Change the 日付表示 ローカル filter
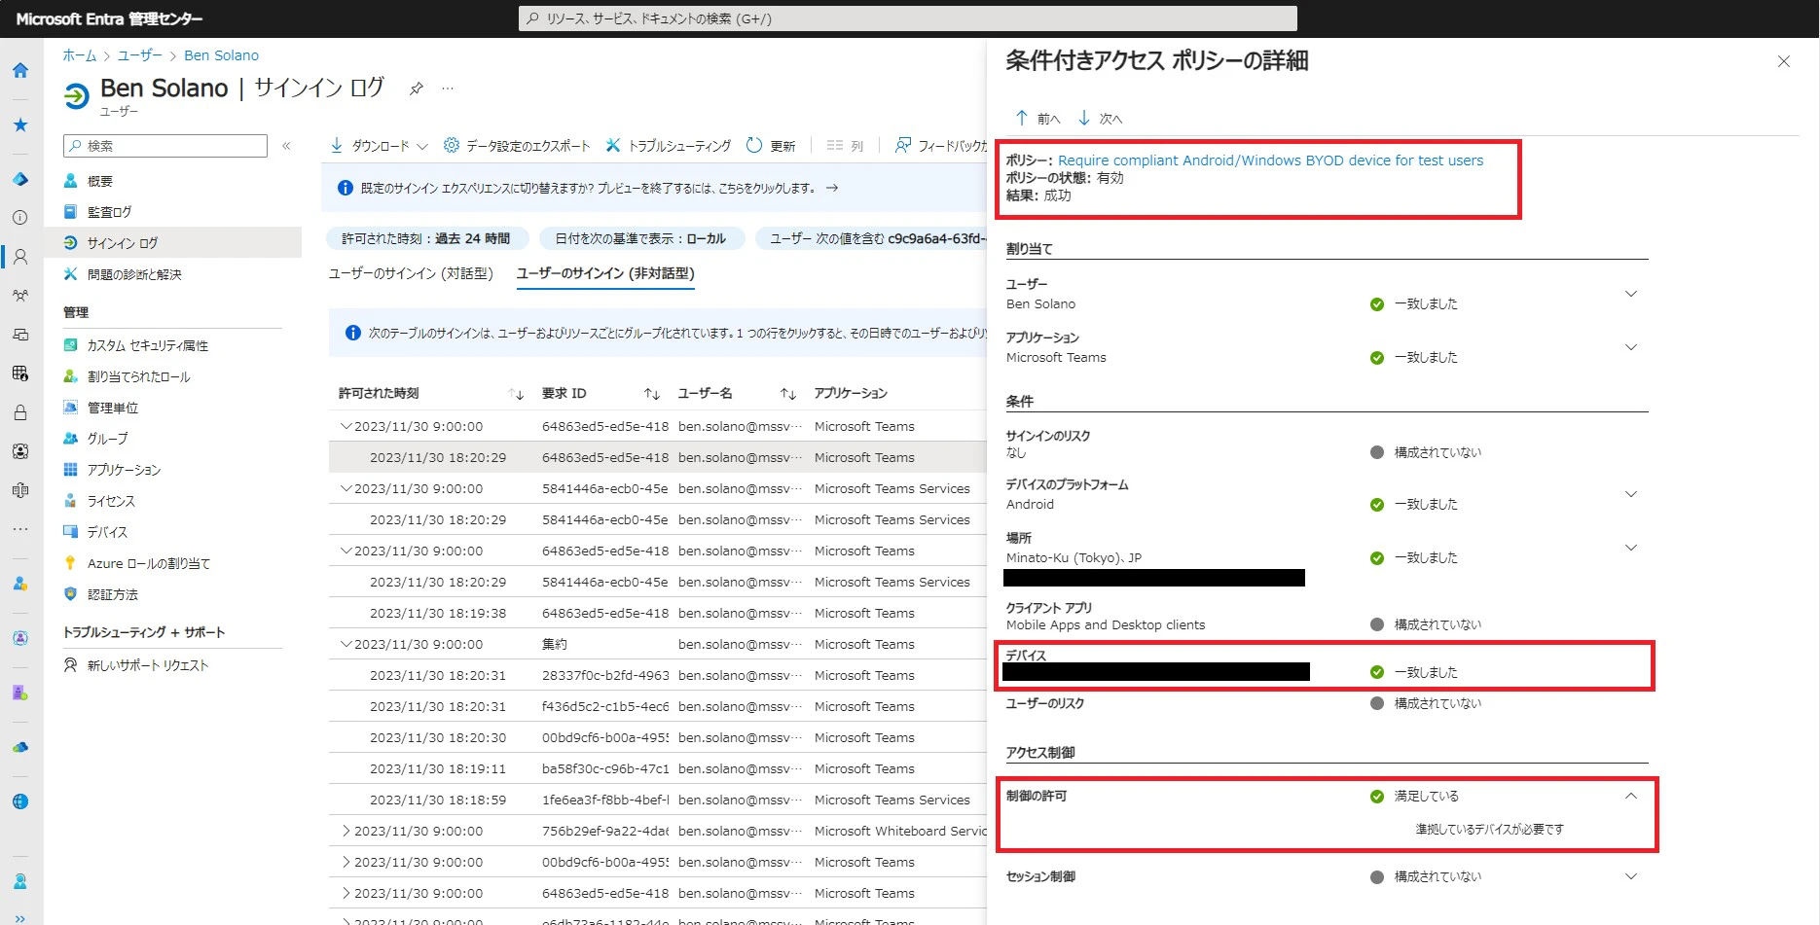 640,238
